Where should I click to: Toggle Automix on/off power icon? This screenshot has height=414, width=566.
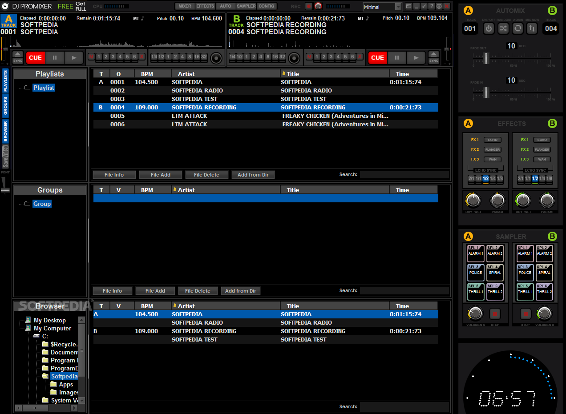[x=489, y=28]
